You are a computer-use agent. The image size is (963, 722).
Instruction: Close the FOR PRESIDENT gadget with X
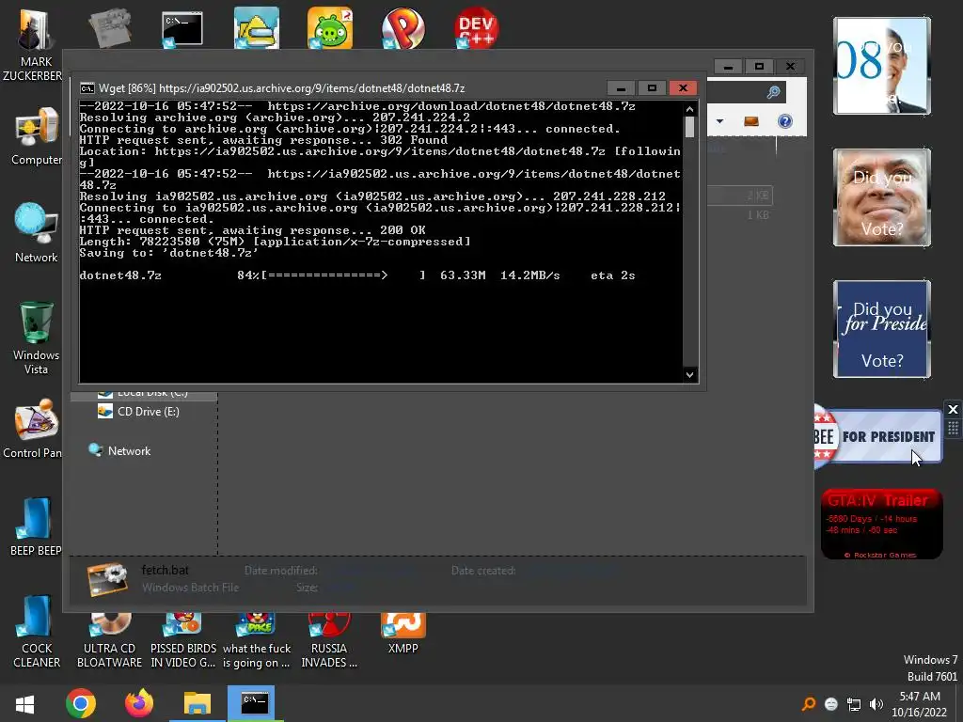[x=953, y=410]
